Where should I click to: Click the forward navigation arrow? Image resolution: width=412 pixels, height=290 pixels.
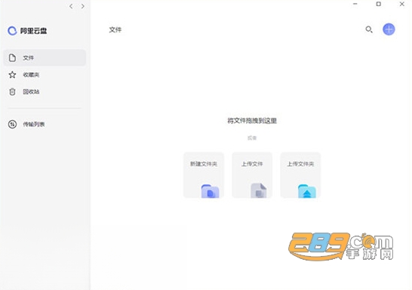83,6
